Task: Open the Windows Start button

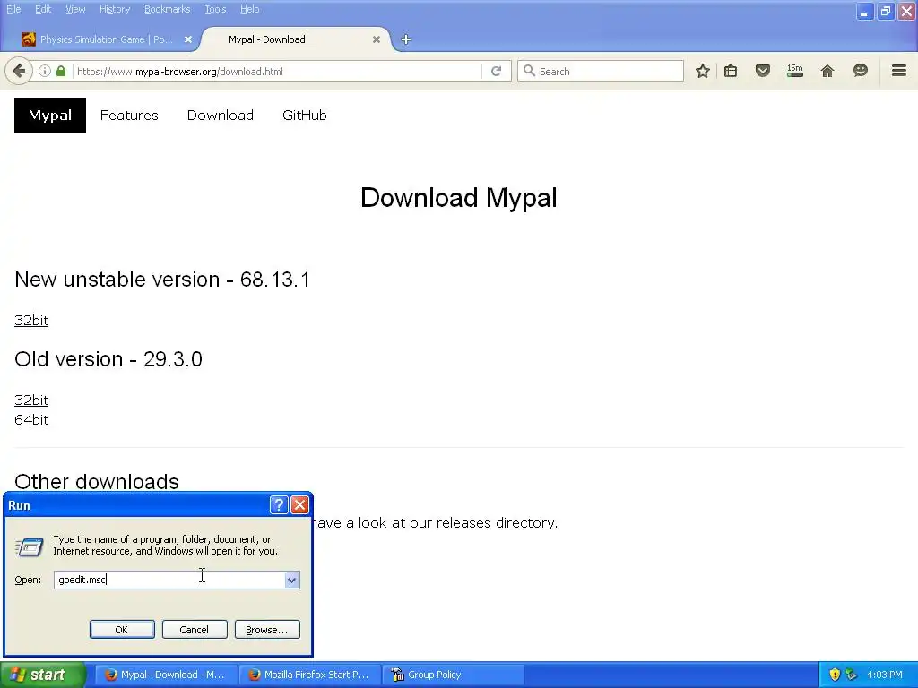Action: 42,675
